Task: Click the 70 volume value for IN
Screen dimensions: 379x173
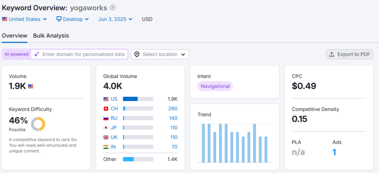Action: pyautogui.click(x=175, y=147)
